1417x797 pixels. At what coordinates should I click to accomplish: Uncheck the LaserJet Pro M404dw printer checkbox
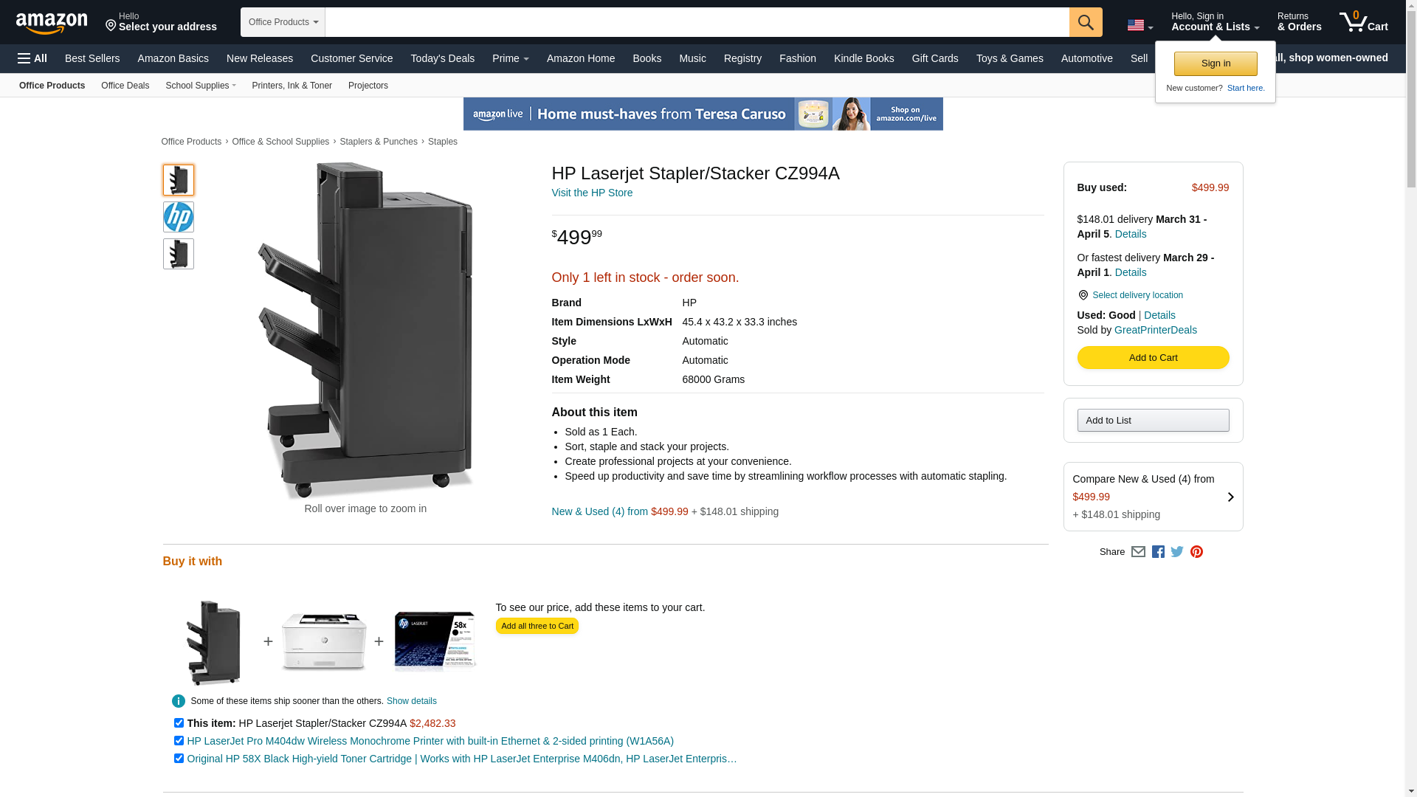click(179, 741)
